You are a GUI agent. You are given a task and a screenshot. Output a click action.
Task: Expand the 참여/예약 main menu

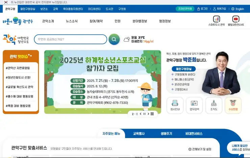point(96,21)
